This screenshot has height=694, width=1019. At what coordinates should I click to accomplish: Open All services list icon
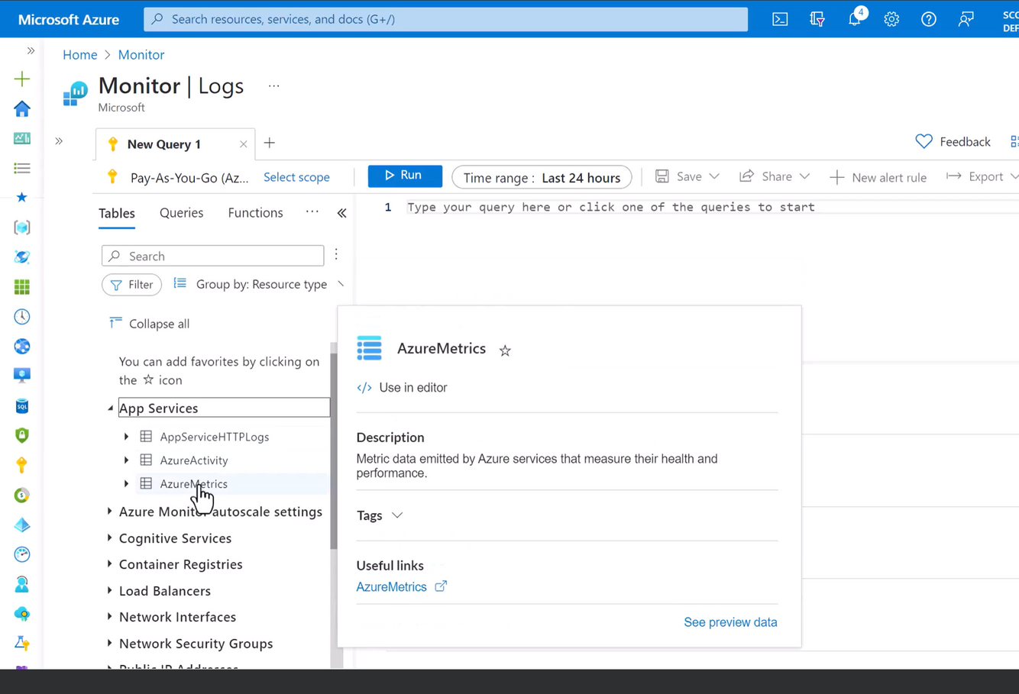[x=22, y=168]
